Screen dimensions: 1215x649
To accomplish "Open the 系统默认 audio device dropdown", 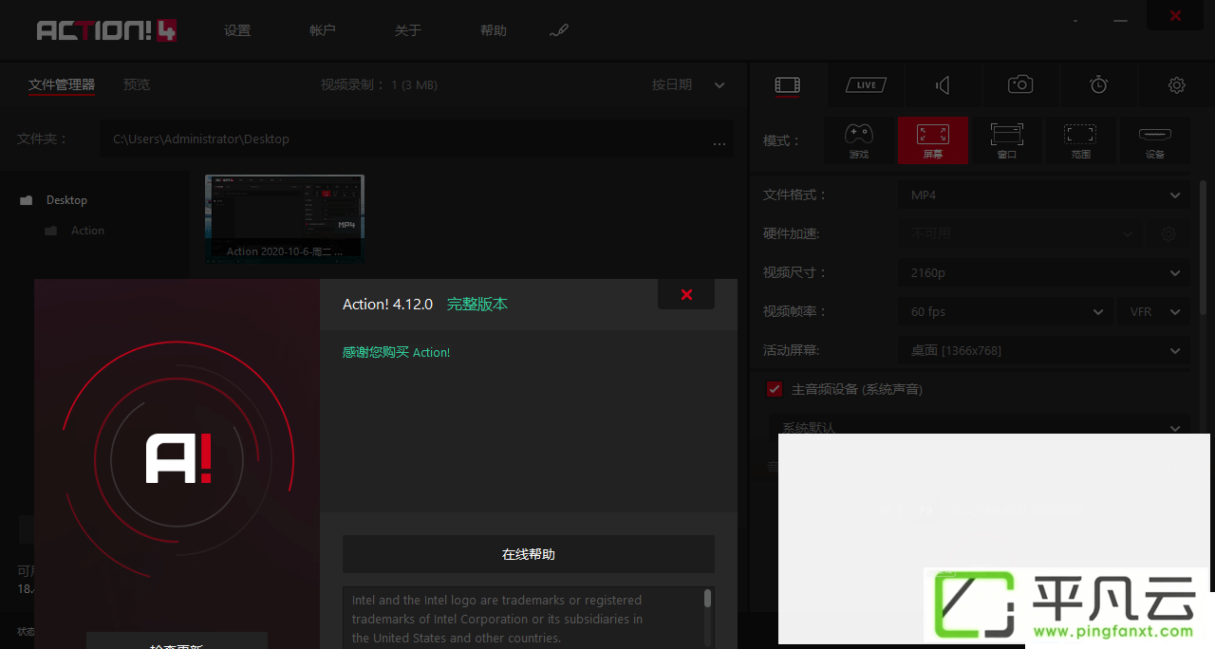I will point(979,428).
